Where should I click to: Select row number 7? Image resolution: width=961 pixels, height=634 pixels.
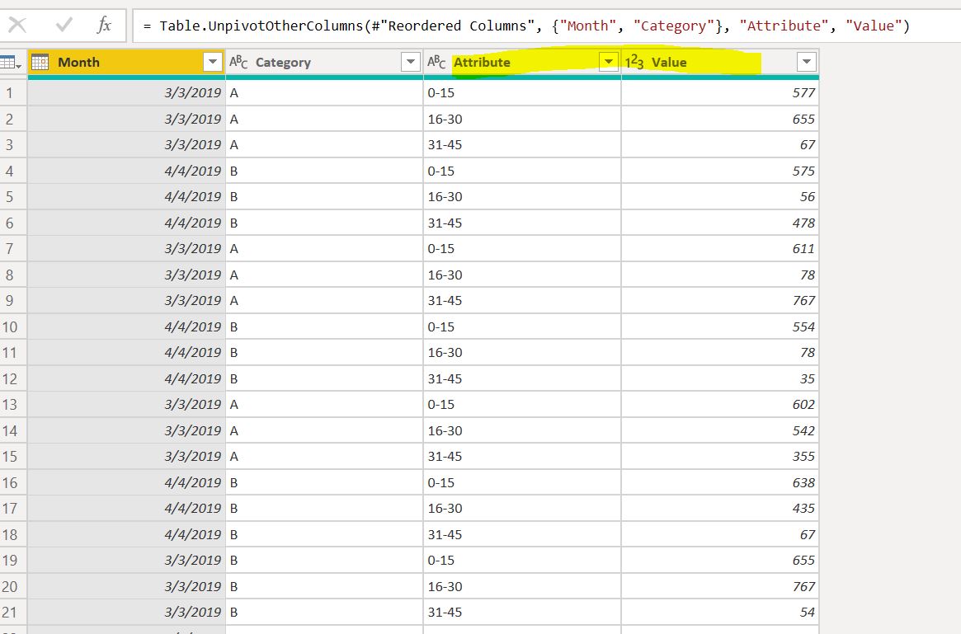click(x=13, y=249)
